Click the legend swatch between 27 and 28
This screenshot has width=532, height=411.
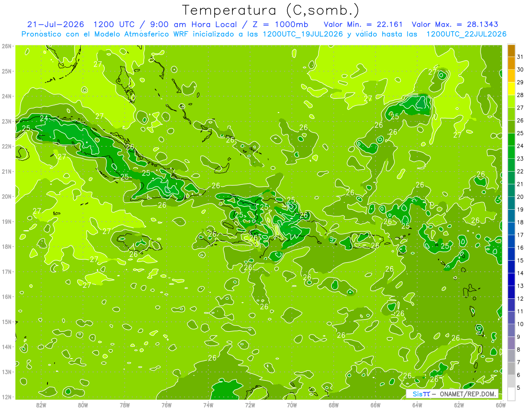click(x=511, y=102)
